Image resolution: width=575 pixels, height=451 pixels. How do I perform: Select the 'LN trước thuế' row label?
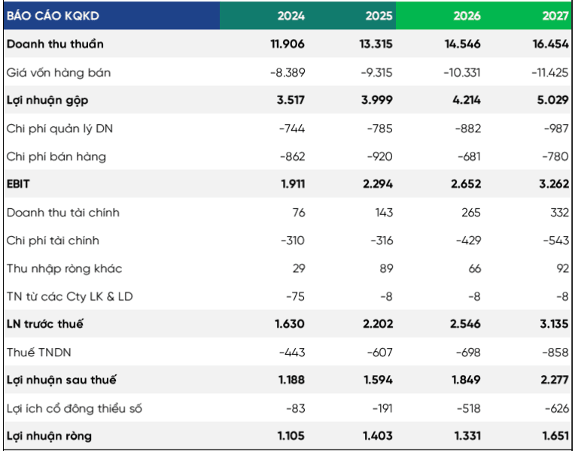tap(44, 324)
